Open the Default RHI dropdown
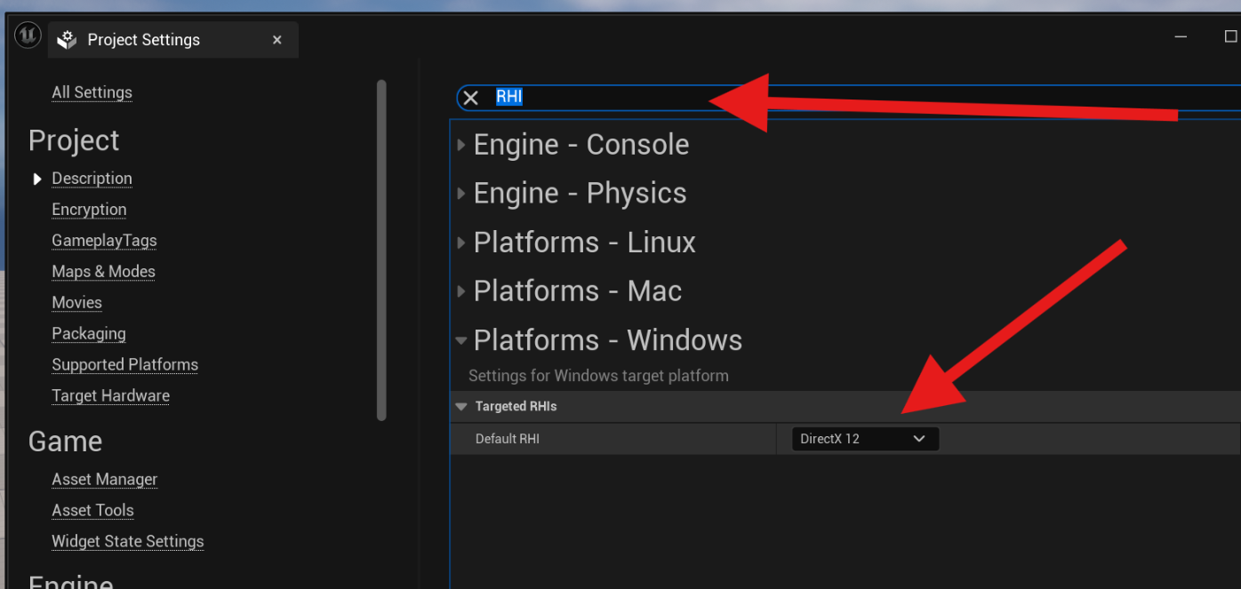Viewport: 1241px width, 589px height. click(x=864, y=439)
